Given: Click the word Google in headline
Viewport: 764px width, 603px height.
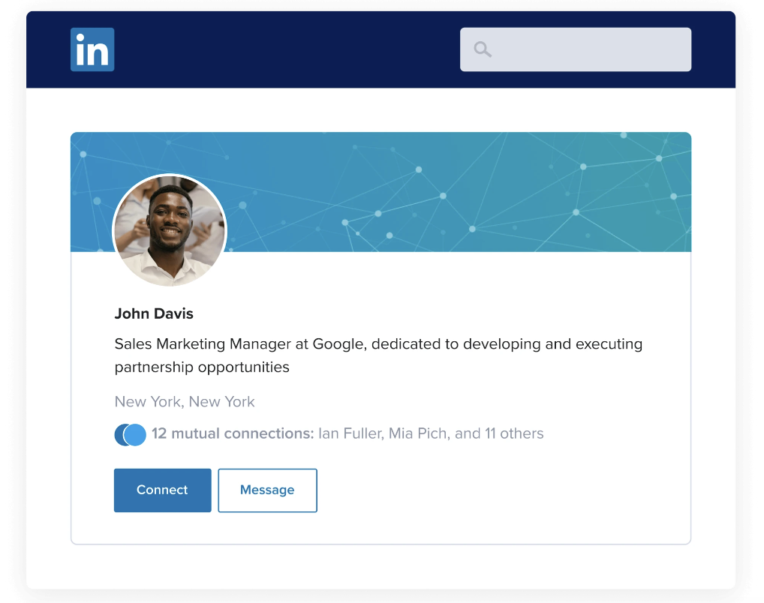Looking at the screenshot, I should [x=337, y=344].
